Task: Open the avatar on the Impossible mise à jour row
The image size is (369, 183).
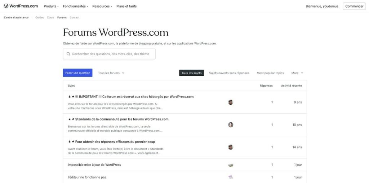Action: (231, 165)
